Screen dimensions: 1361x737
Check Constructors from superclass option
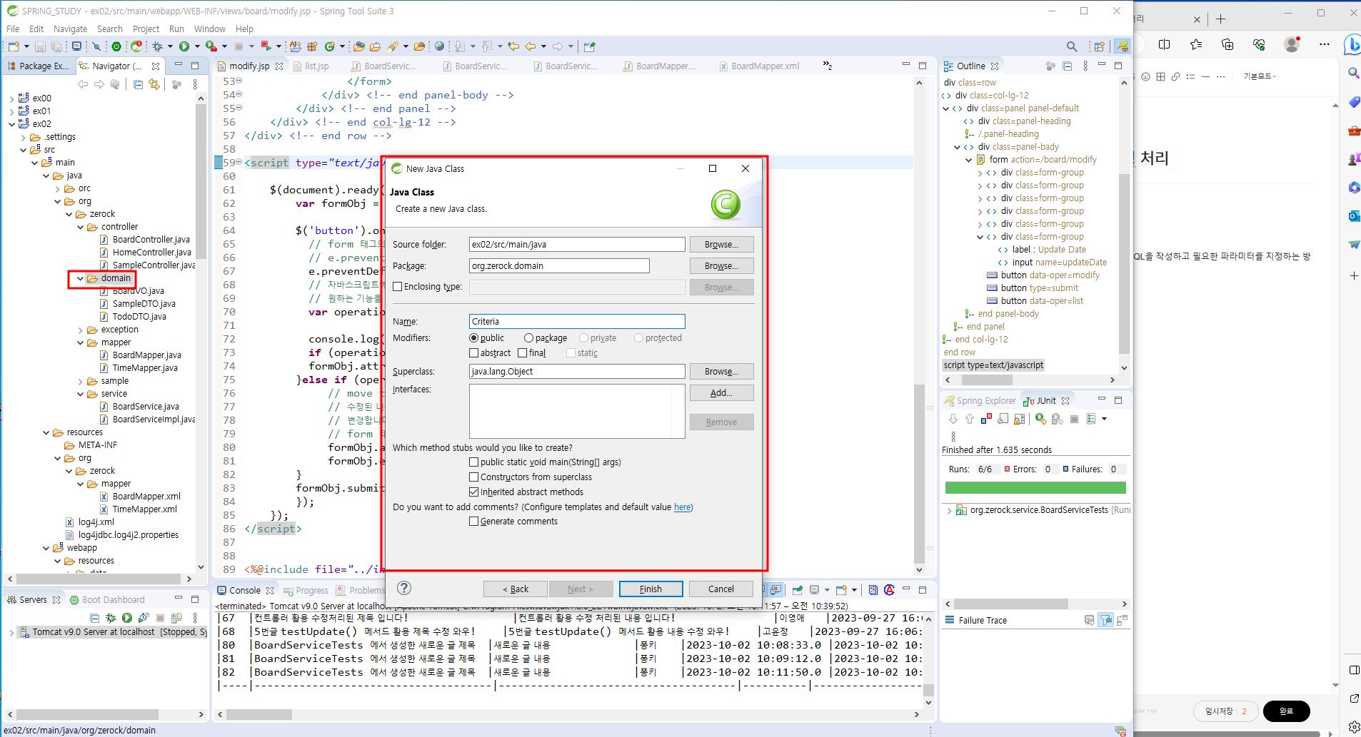coord(473,477)
